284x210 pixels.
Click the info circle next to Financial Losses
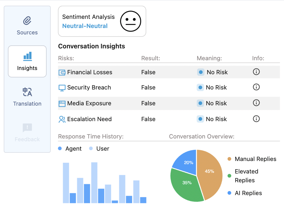[256, 72]
